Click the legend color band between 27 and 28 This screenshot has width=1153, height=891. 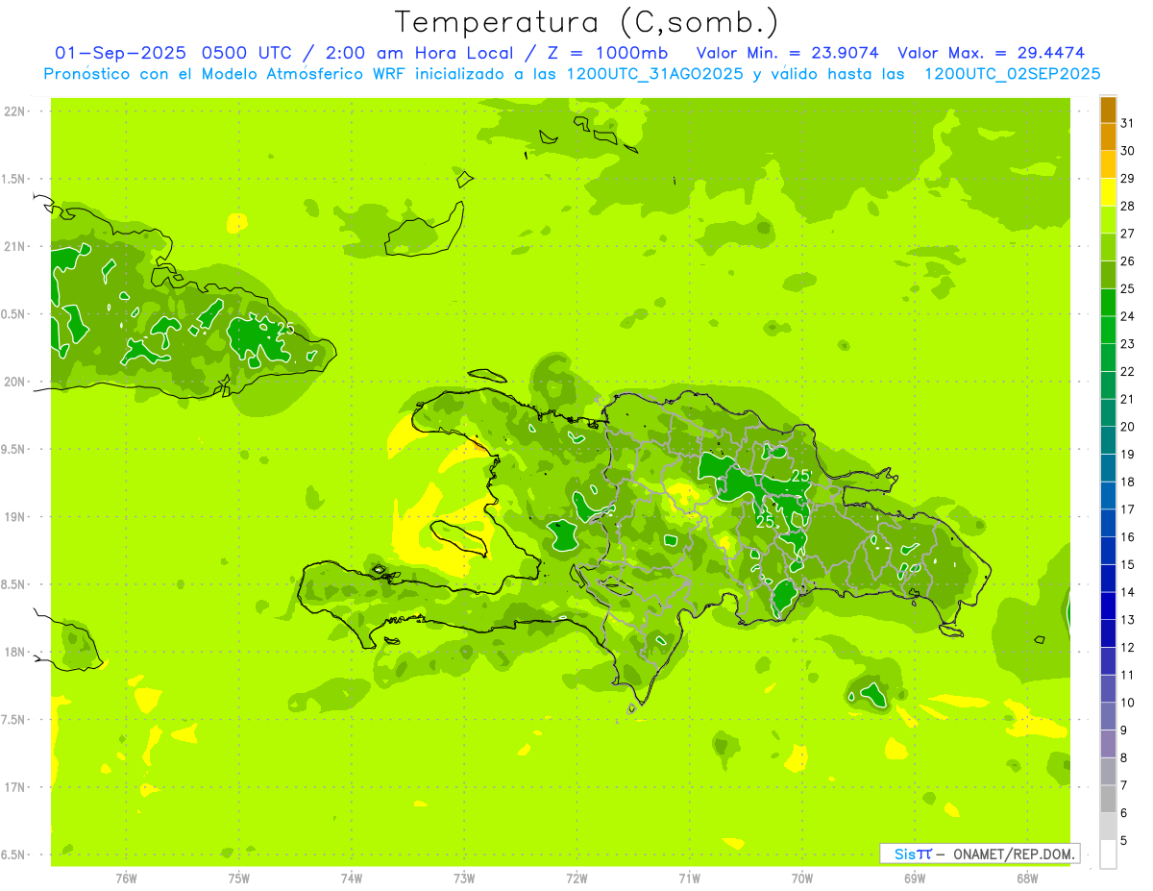click(x=1108, y=219)
